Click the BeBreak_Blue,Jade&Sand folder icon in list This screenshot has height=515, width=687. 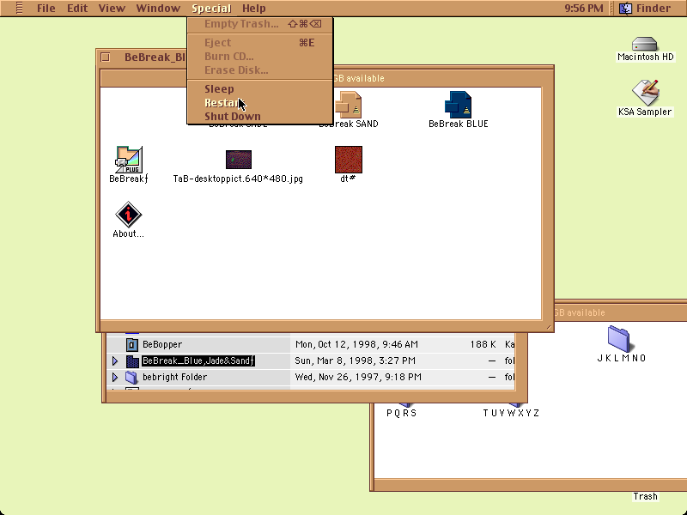click(132, 360)
